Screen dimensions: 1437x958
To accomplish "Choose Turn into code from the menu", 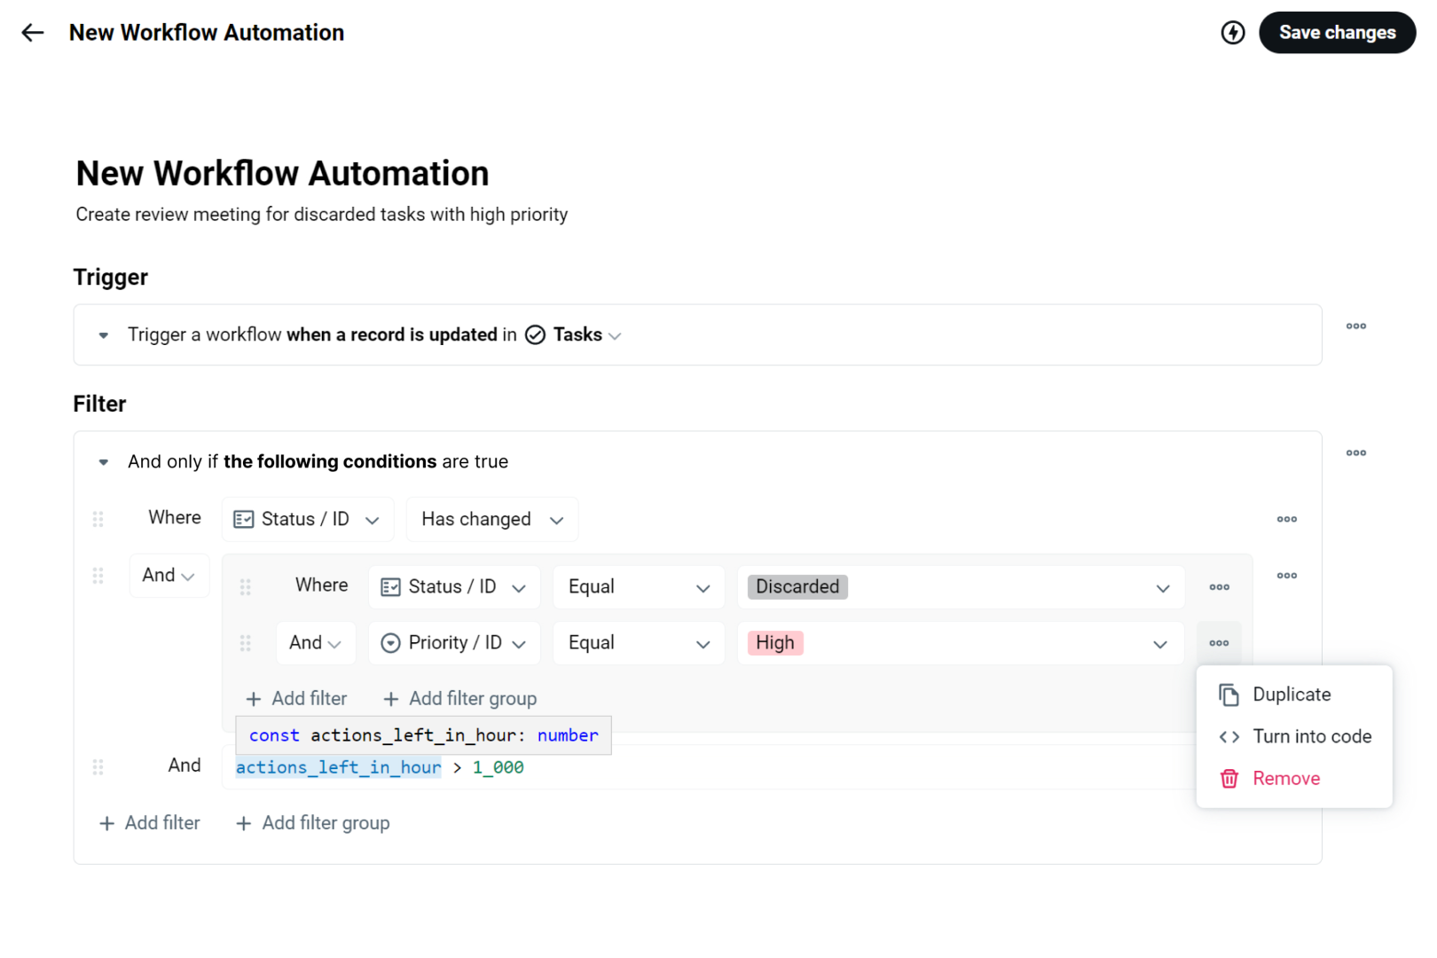I will click(x=1312, y=736).
